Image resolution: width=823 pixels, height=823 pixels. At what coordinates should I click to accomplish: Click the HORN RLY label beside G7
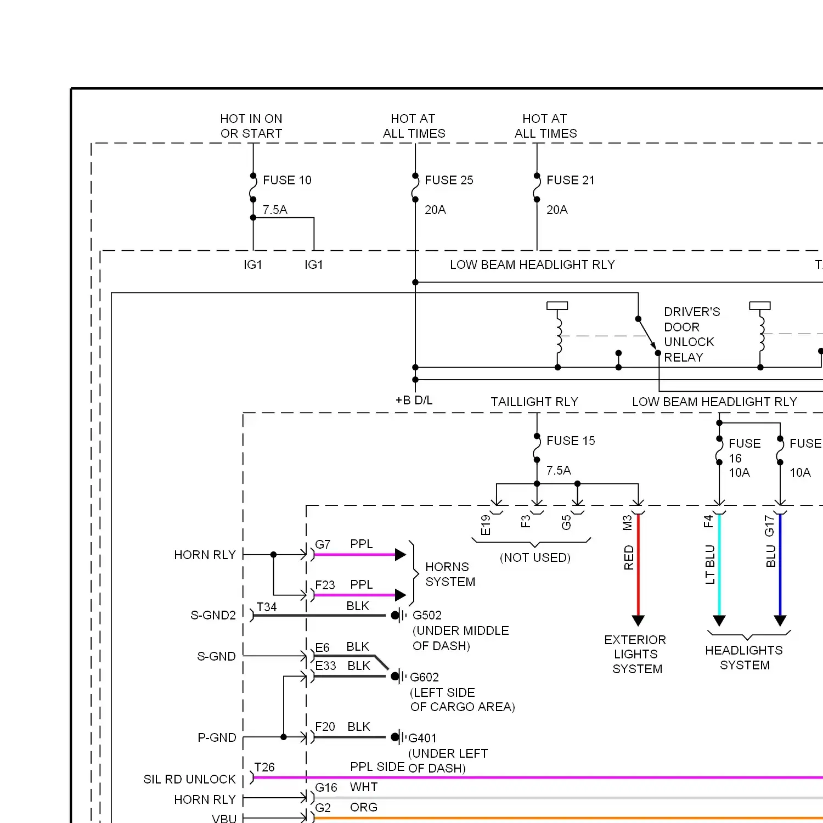[x=205, y=555]
